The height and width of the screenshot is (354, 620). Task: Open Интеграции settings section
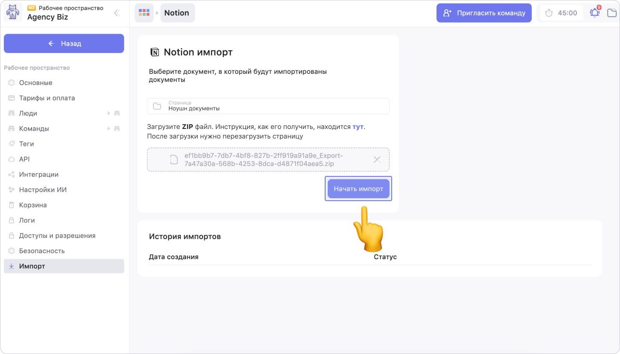click(x=39, y=174)
